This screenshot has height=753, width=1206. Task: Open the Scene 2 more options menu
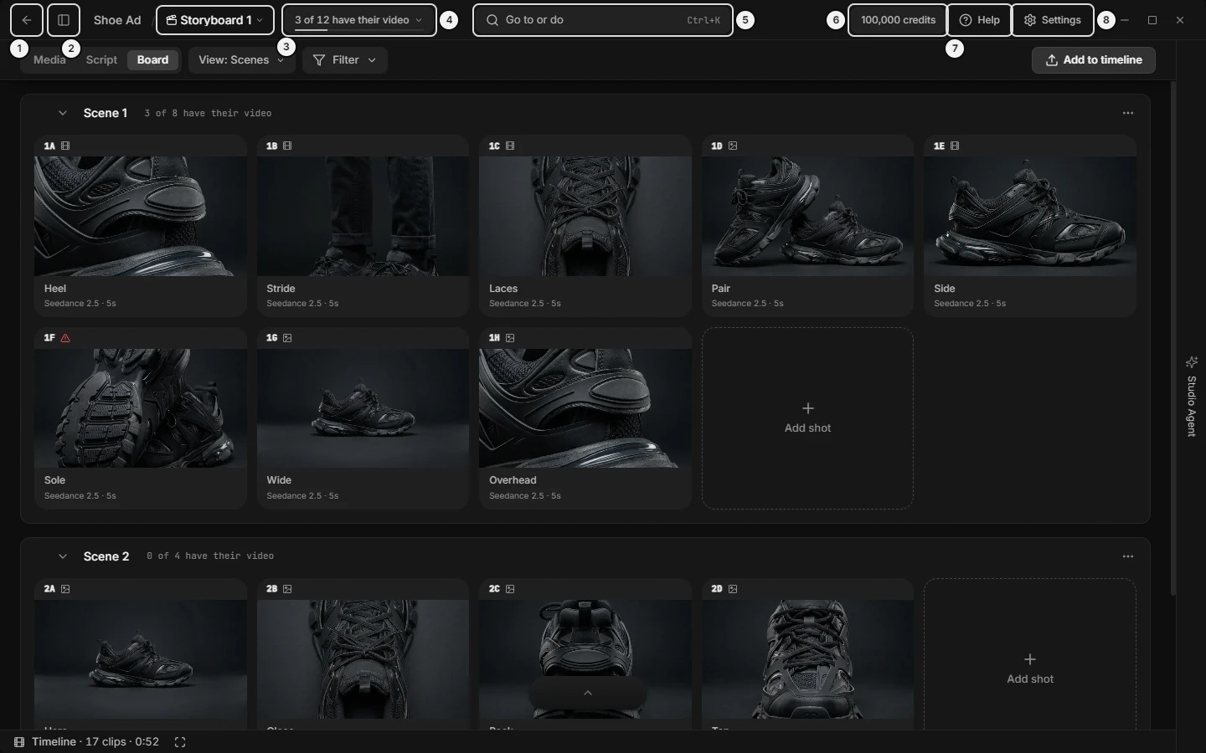(1128, 556)
